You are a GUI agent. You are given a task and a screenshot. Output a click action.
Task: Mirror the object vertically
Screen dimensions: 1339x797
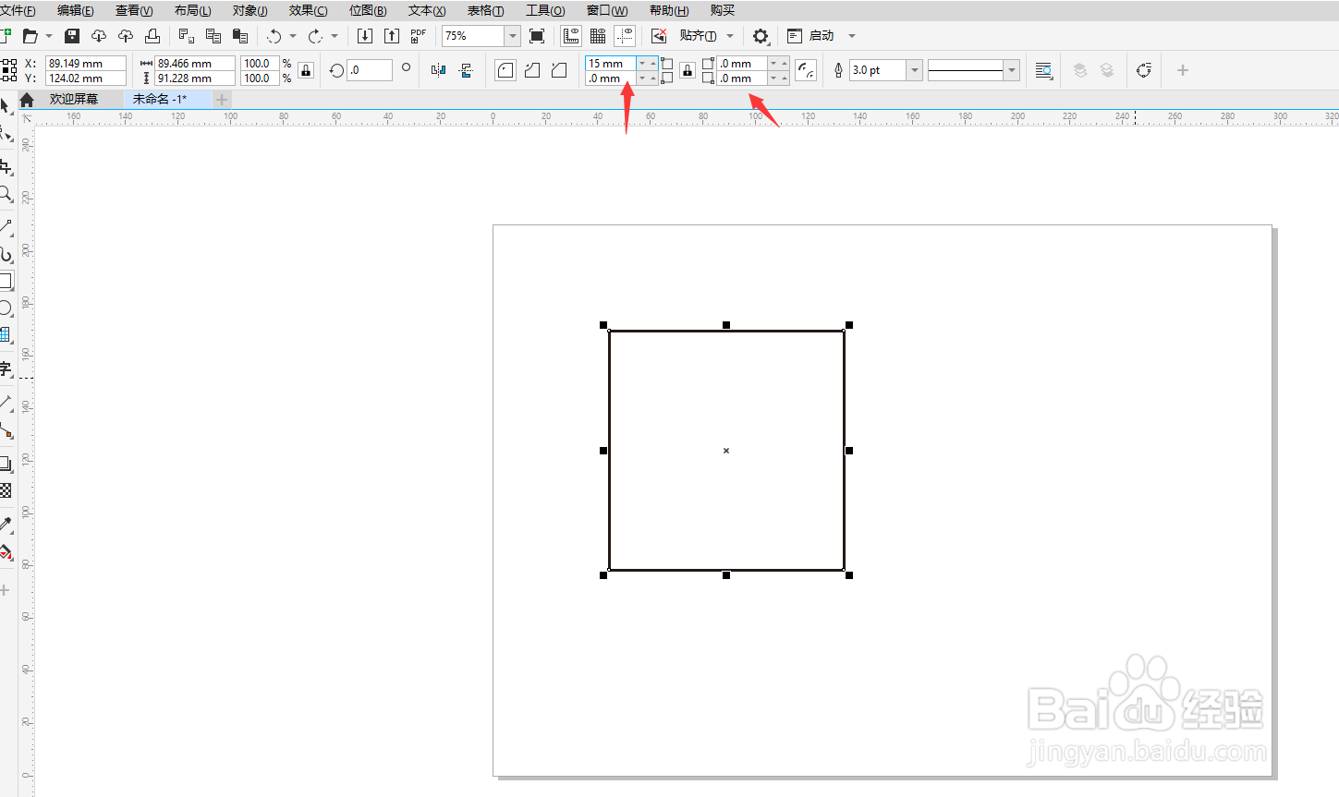466,70
